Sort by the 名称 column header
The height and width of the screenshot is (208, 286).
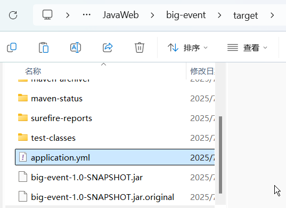click(33, 71)
